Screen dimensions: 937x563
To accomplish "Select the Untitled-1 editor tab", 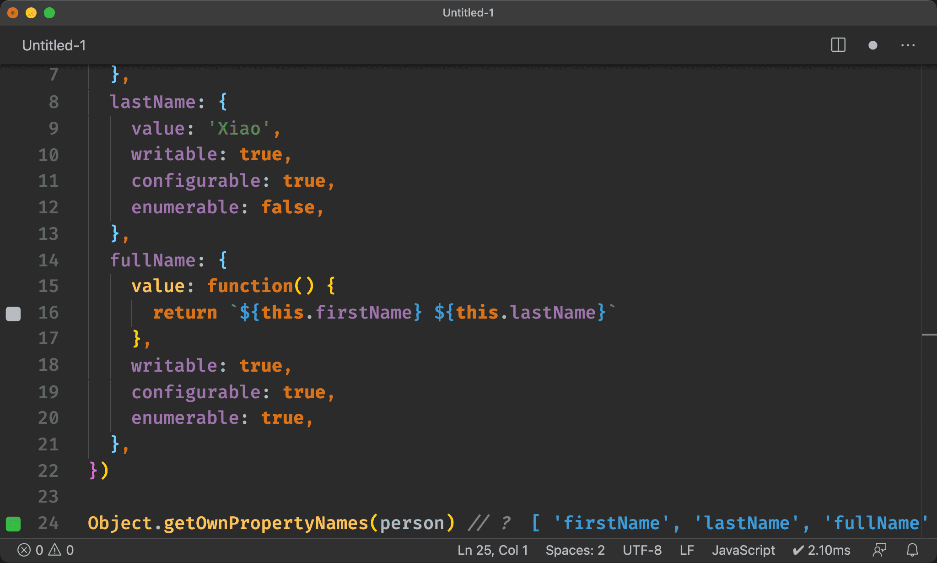I will coord(54,45).
